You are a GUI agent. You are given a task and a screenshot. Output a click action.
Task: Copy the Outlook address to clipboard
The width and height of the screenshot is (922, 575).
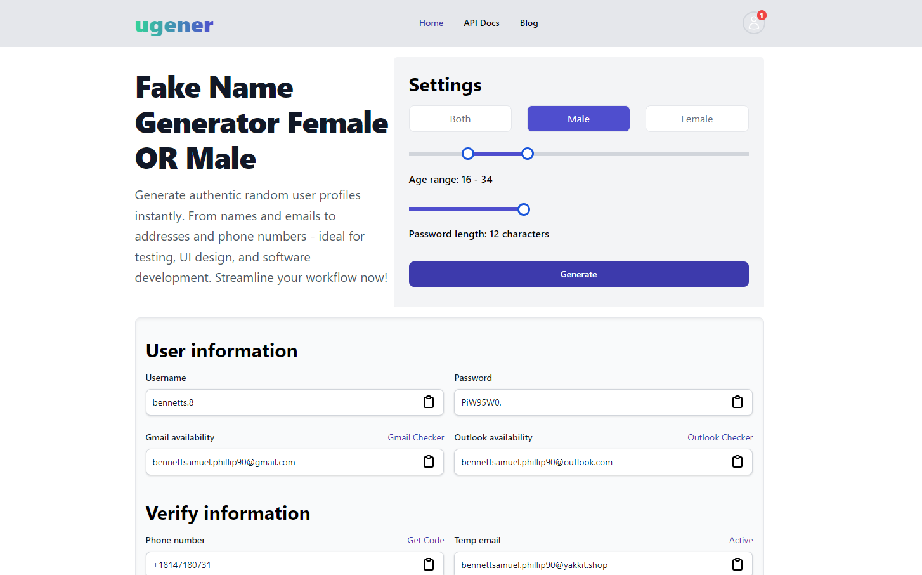pyautogui.click(x=737, y=461)
